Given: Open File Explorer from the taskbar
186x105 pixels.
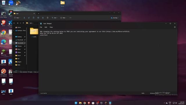Looking at the screenshot, I should [80, 103].
